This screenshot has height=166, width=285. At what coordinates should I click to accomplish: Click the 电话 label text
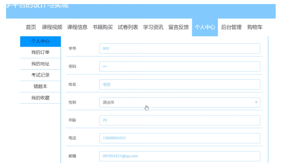point(72,138)
